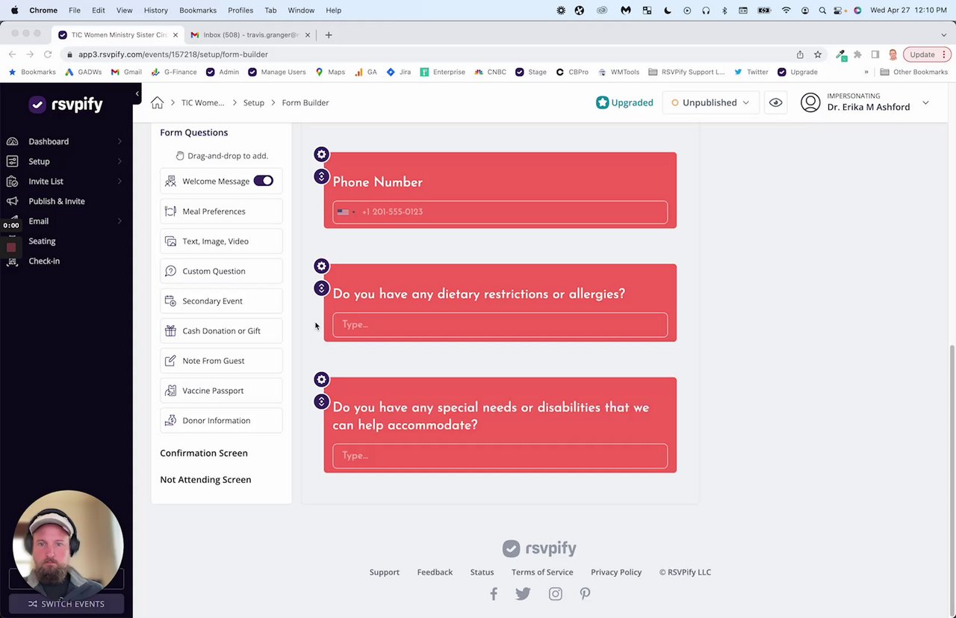This screenshot has width=956, height=618.
Task: Click the SWITCH EVENTS button
Action: point(66,604)
